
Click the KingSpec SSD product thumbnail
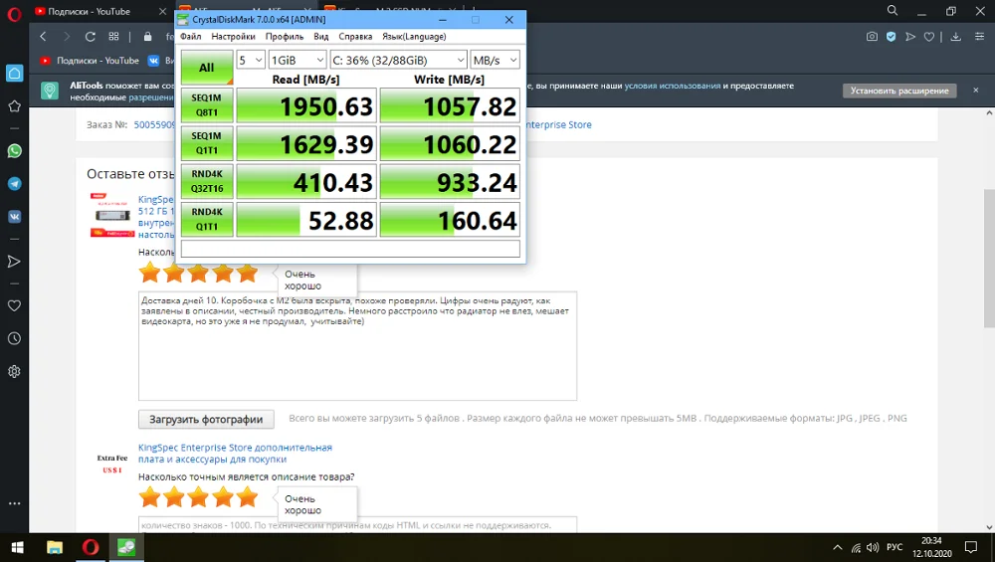point(112,216)
